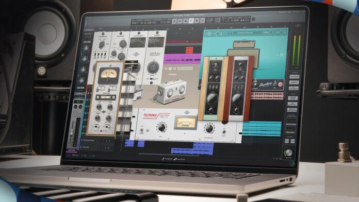The height and width of the screenshot is (202, 359).
Task: Click the upper-left knob on the plate reverb
Action: point(99,107)
